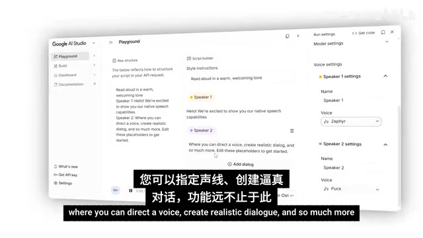Toggle the sidebar icon beside Playground title
The image size is (423, 238).
pyautogui.click(x=110, y=42)
